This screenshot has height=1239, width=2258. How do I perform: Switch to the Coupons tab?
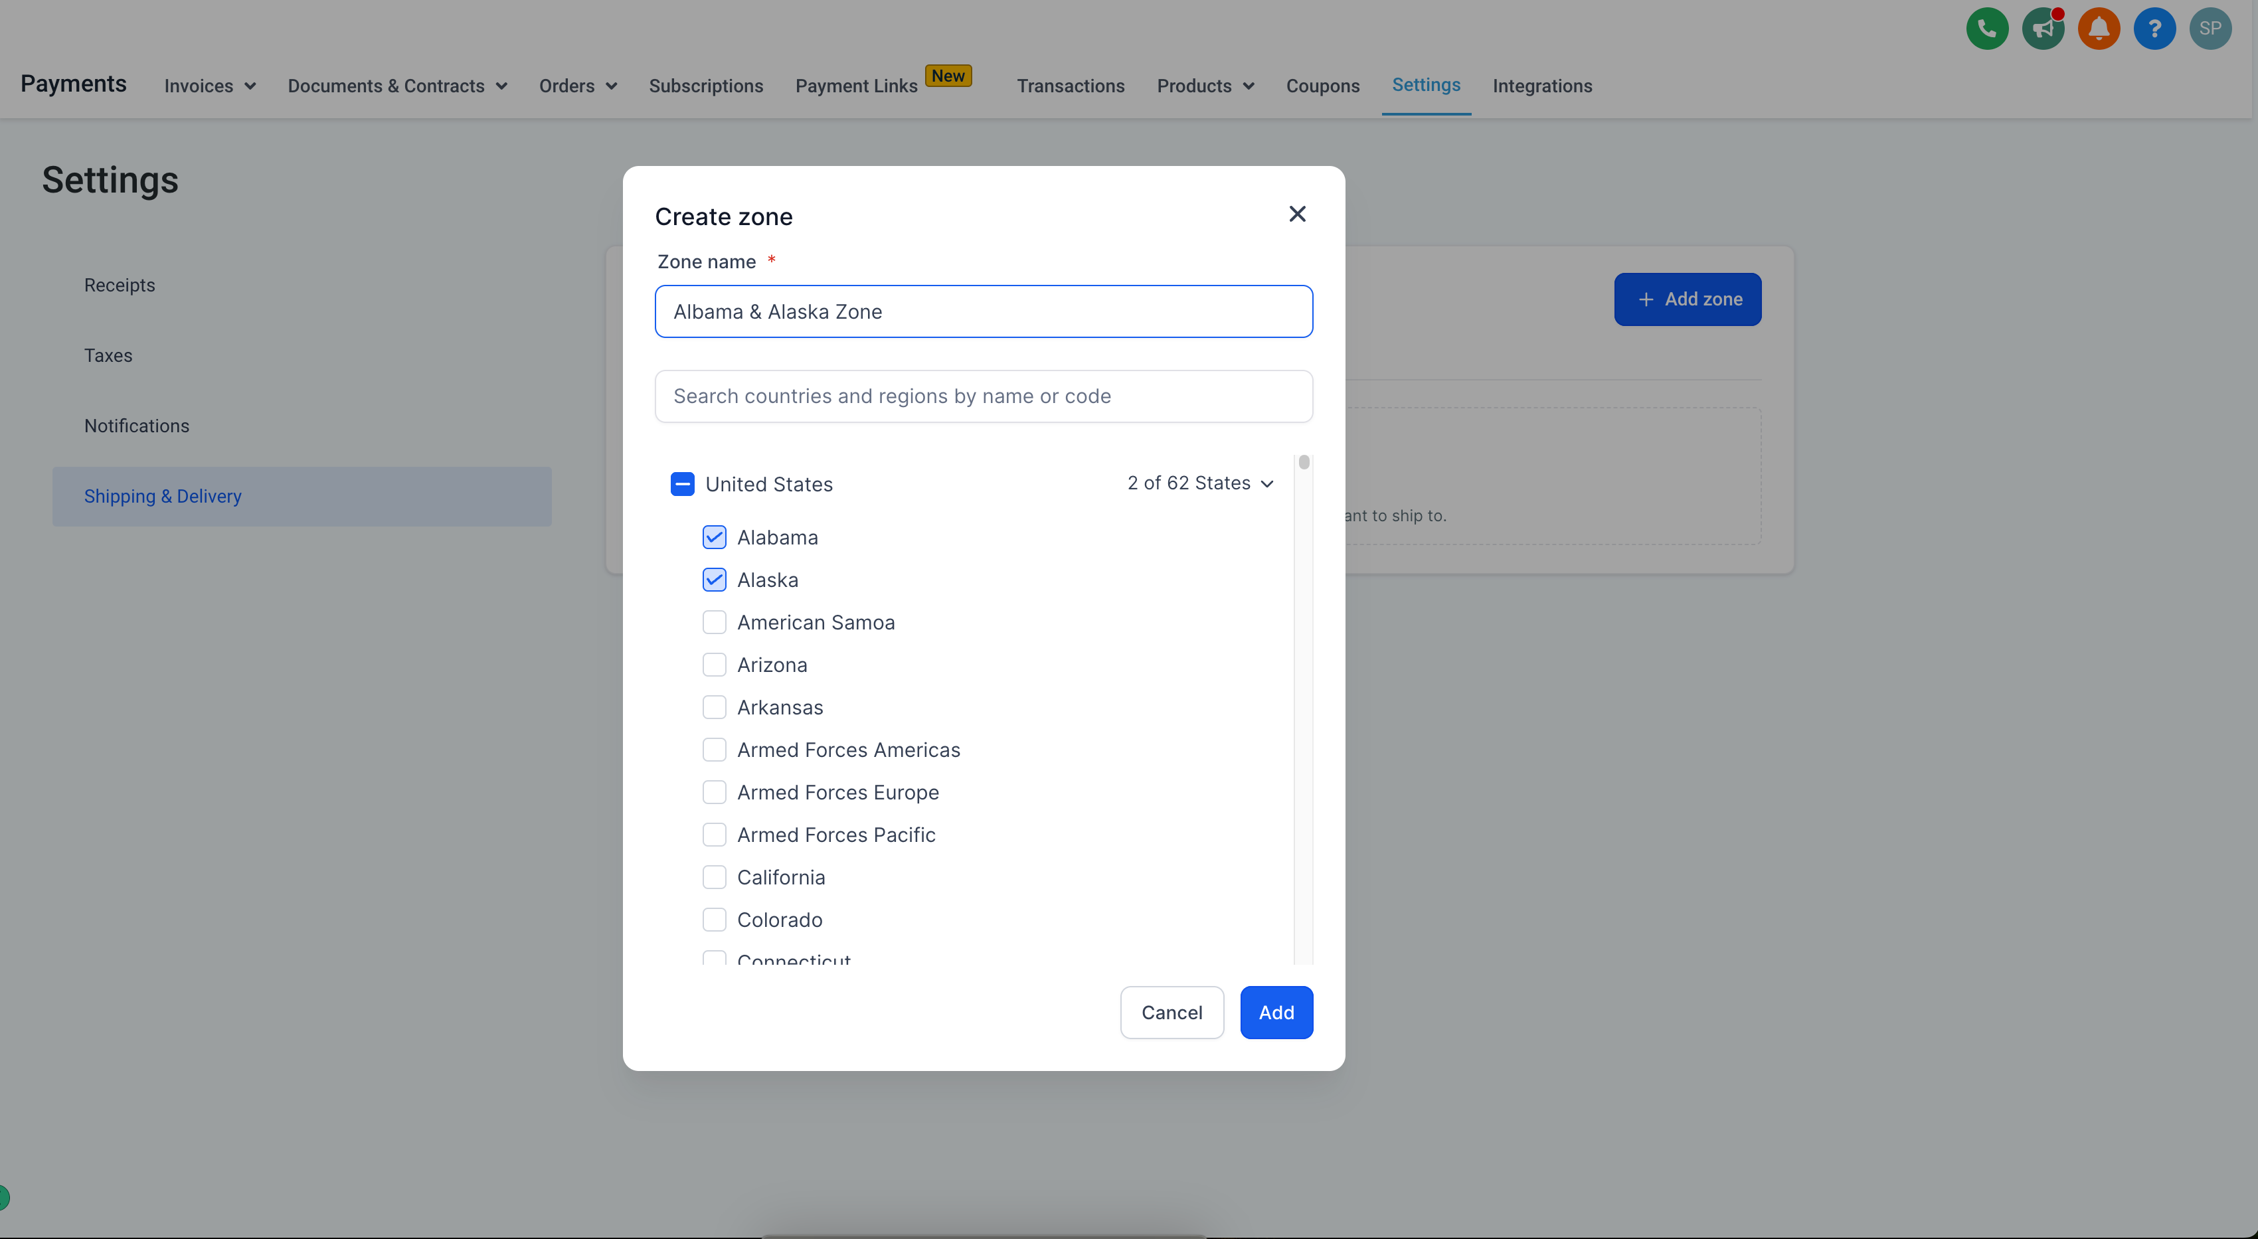coord(1322,86)
